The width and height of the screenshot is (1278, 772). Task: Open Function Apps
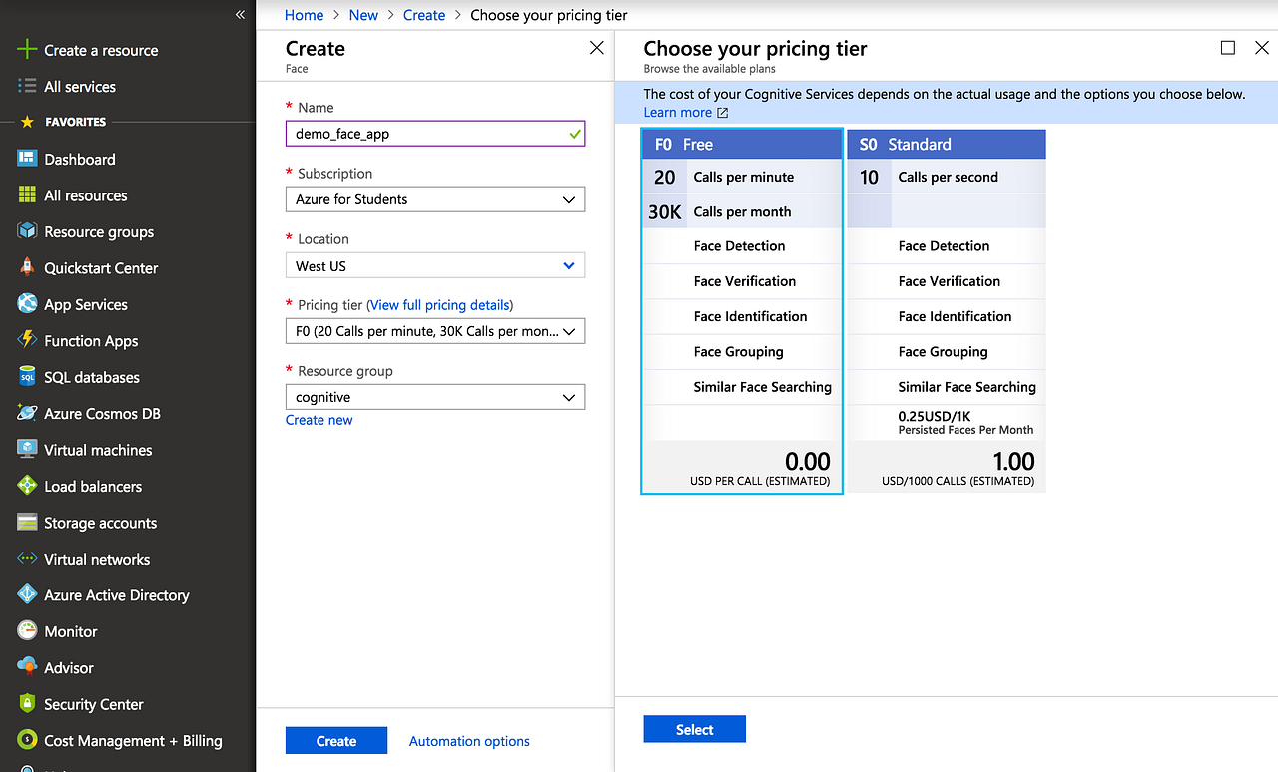coord(92,340)
